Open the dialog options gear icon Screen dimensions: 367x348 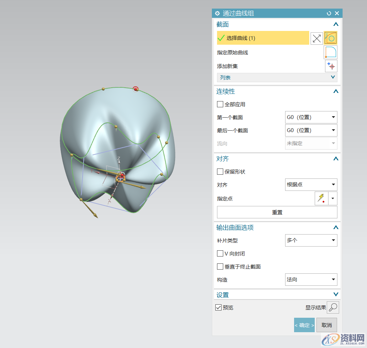tap(217, 13)
